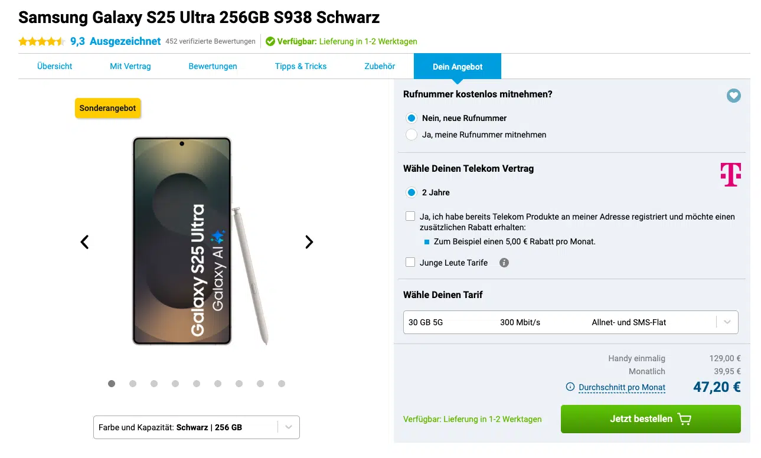Select the second carousel dot indicator

click(x=133, y=383)
